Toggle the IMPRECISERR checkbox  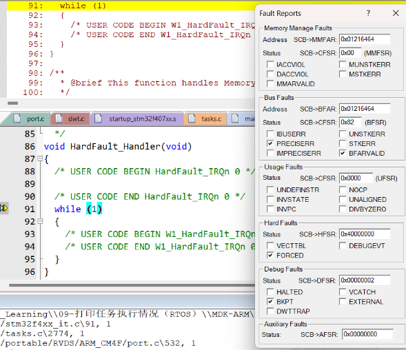point(270,153)
